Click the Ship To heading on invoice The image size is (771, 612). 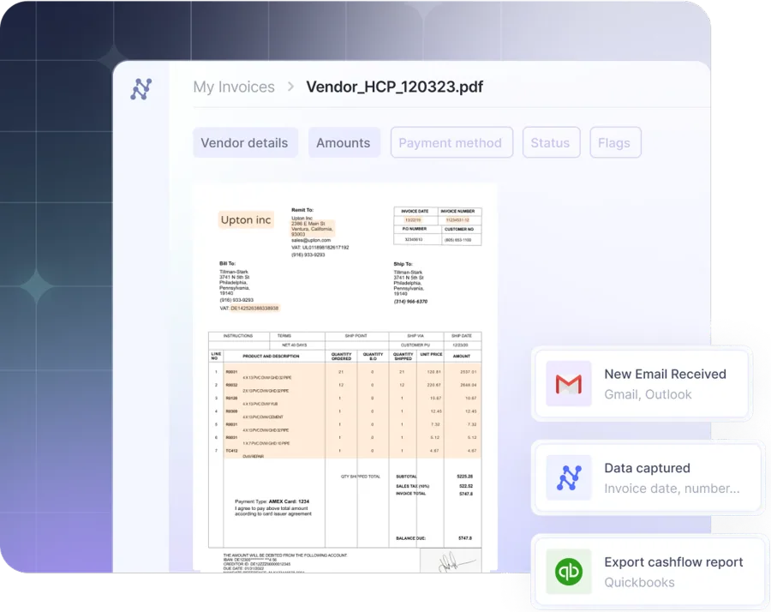(403, 264)
